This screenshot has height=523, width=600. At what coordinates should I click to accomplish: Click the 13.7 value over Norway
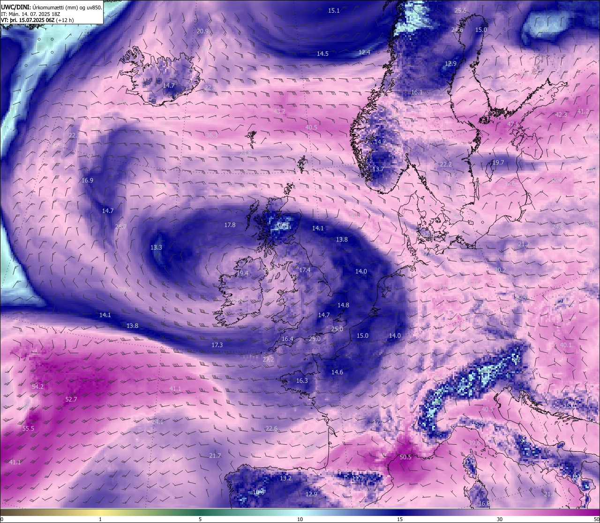tap(378, 169)
